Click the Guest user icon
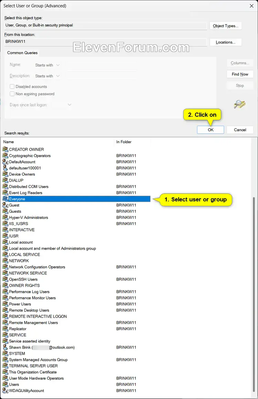The image size is (258, 399). pyautogui.click(x=6, y=205)
